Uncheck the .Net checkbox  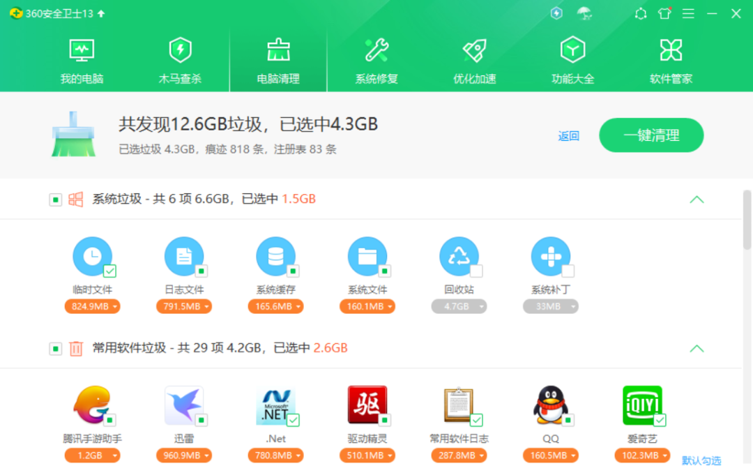pyautogui.click(x=293, y=420)
